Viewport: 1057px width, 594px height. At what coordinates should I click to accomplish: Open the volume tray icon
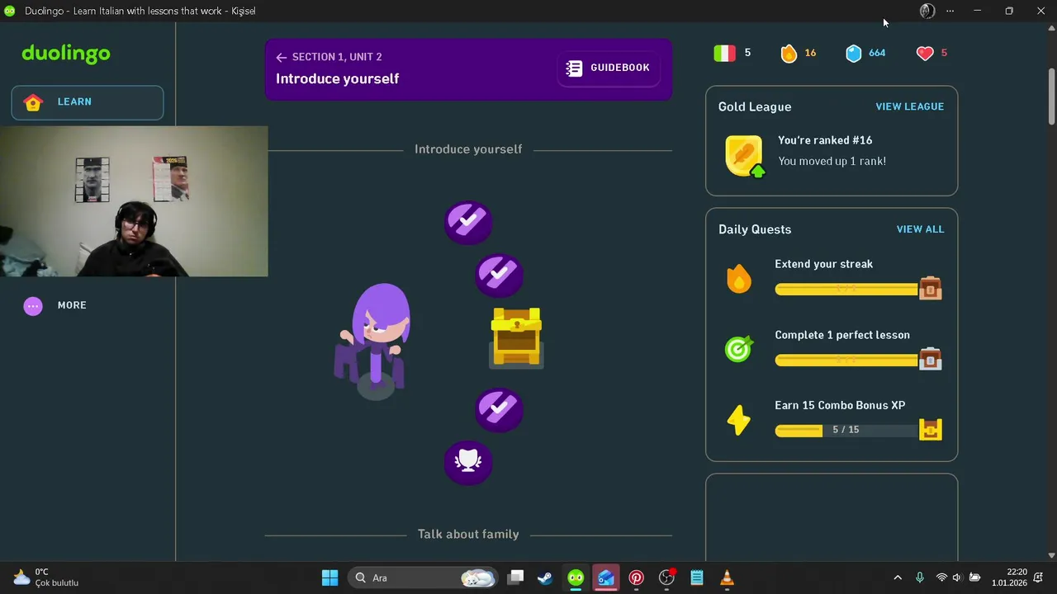(x=957, y=577)
